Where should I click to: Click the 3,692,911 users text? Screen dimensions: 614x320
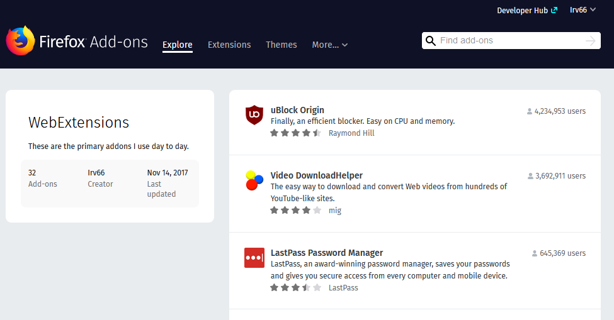pos(560,176)
